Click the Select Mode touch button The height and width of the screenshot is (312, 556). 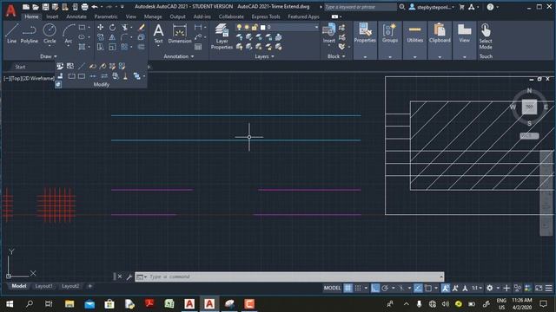pos(486,36)
